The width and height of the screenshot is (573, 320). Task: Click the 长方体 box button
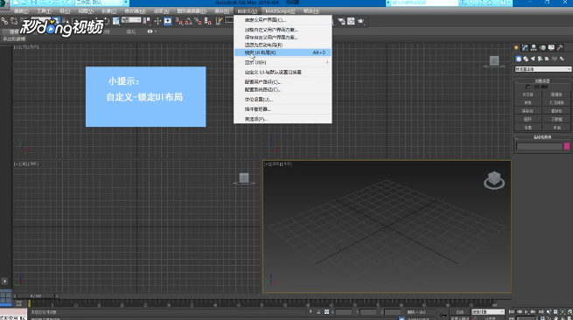tap(528, 94)
